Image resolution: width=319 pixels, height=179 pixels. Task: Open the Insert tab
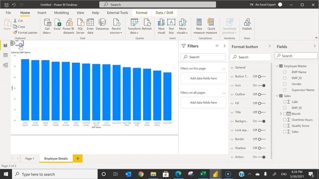[x=42, y=12]
